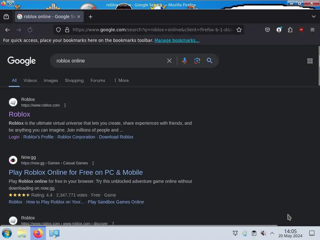
Task: Open Play Roblox Online for Free link
Action: (x=76, y=172)
